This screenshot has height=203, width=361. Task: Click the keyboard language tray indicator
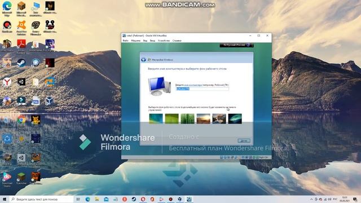335,199
